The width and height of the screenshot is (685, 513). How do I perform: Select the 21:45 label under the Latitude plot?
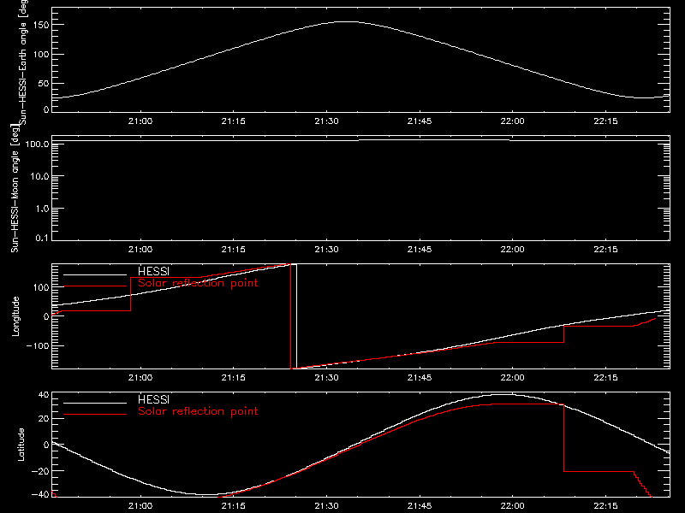click(x=420, y=506)
